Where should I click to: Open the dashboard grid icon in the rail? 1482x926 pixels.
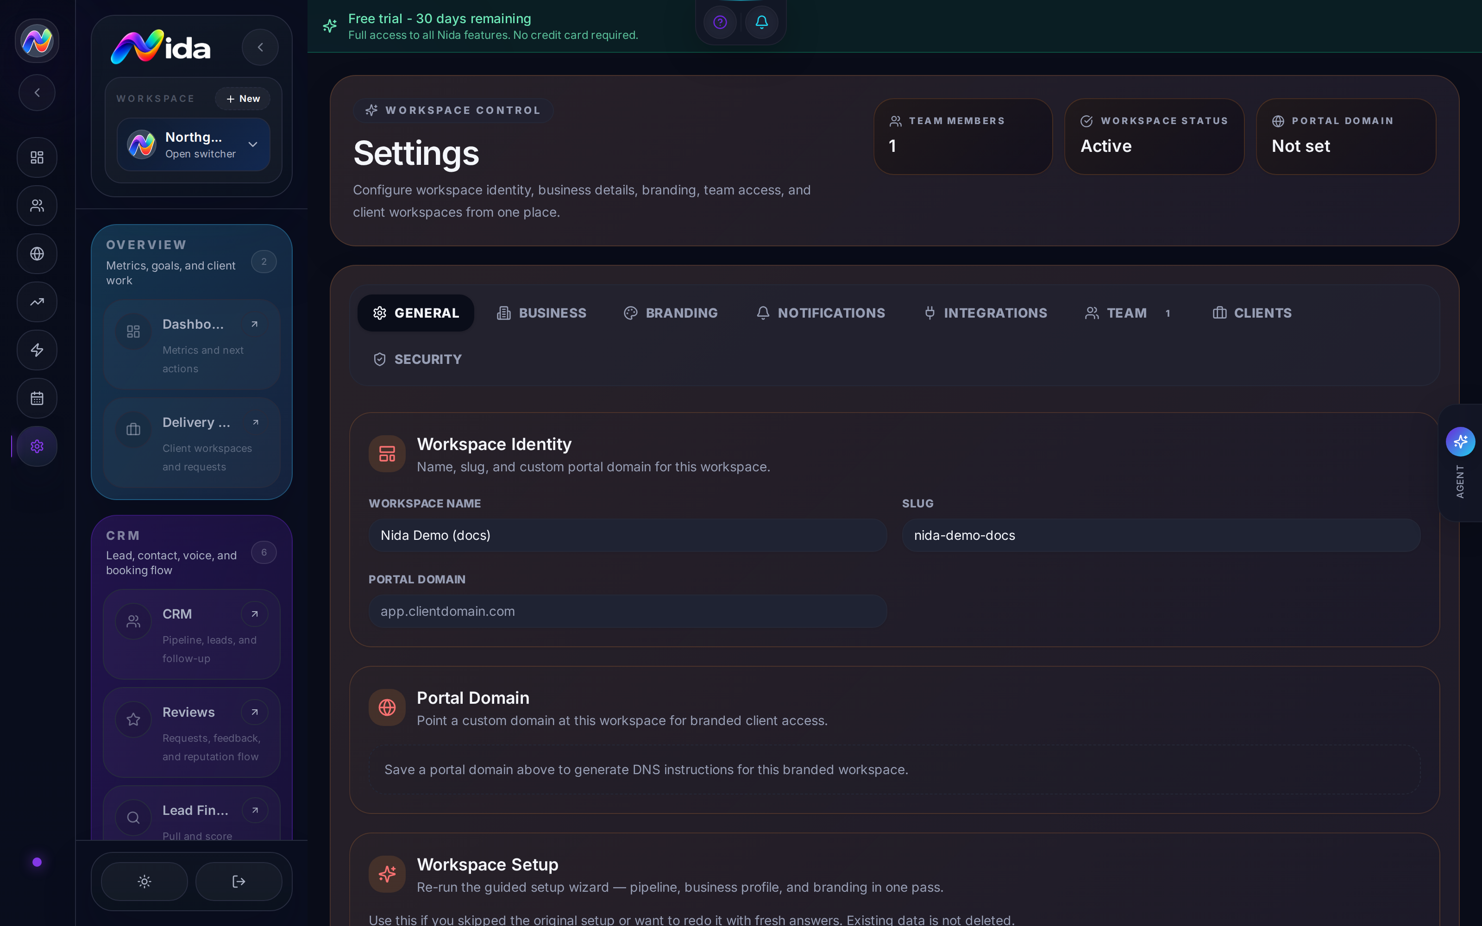37,157
